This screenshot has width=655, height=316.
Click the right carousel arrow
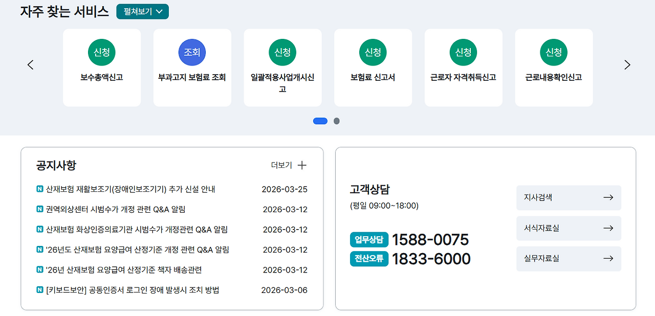[627, 65]
